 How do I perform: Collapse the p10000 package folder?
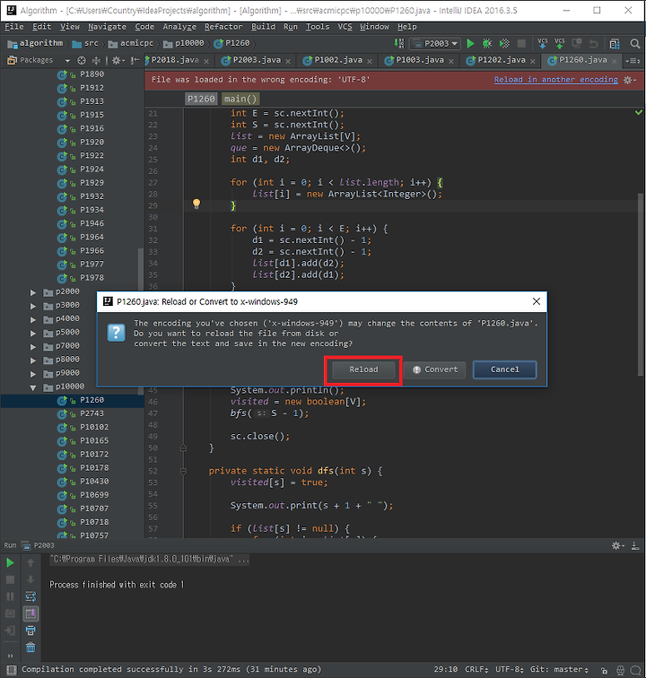pyautogui.click(x=33, y=387)
